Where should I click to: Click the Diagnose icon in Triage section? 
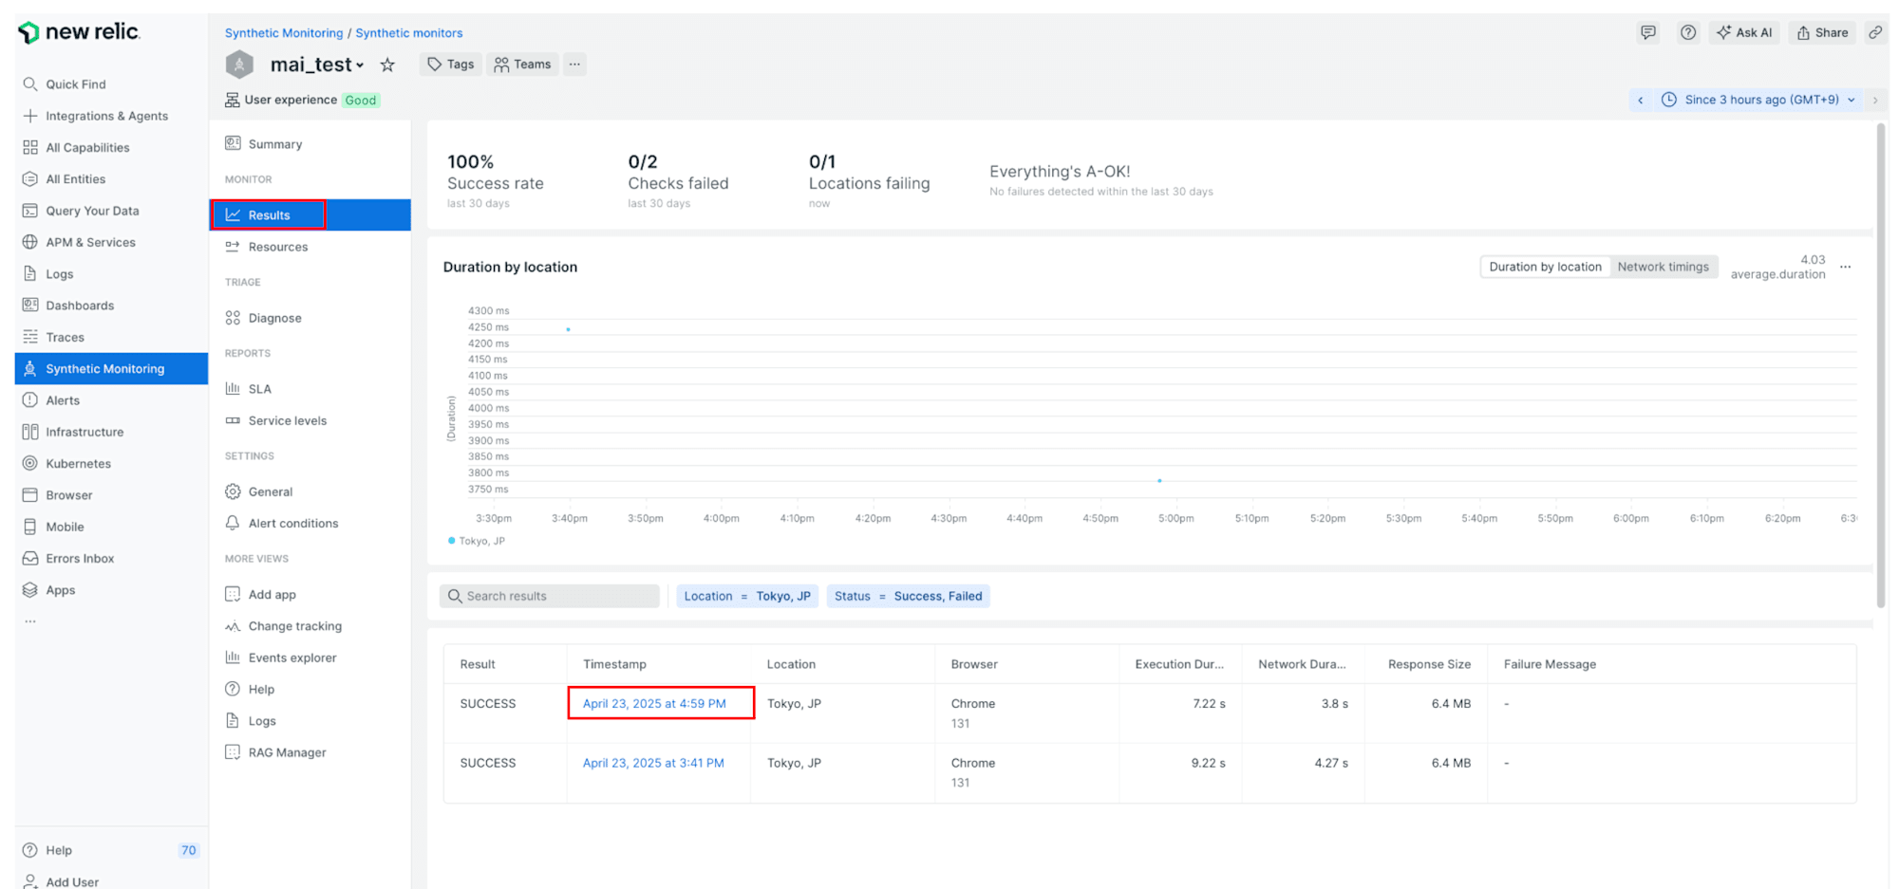pyautogui.click(x=233, y=318)
